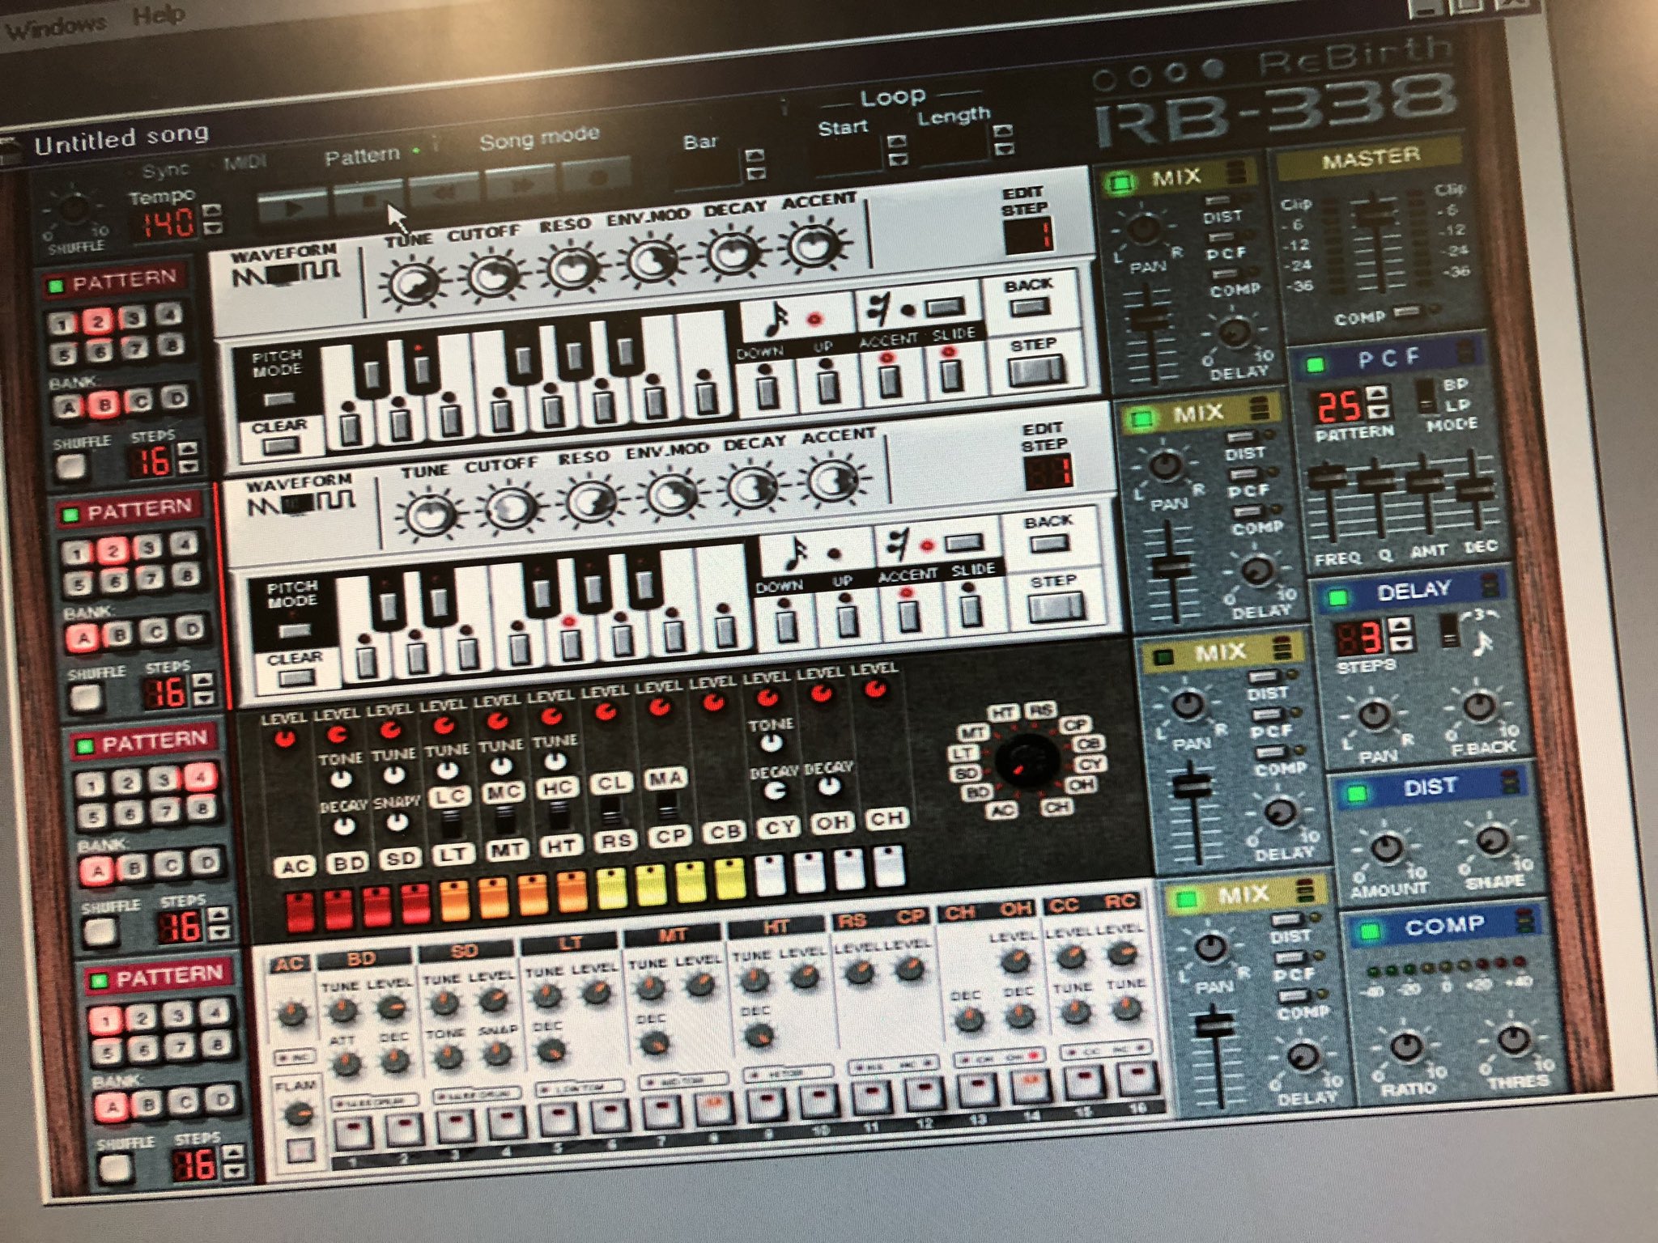This screenshot has width=1658, height=1243.
Task: Click the Bar position up arrow
Action: [x=755, y=155]
